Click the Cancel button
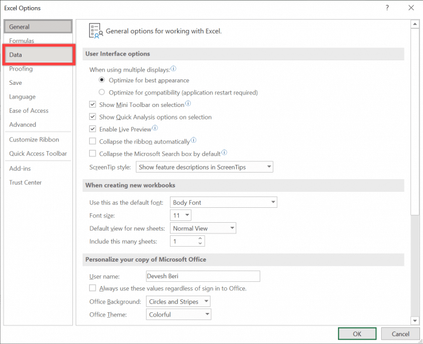The height and width of the screenshot is (344, 423). (x=400, y=334)
